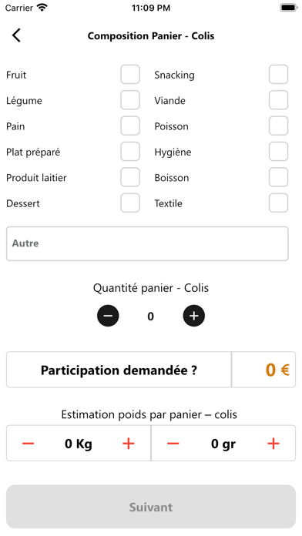Edit the orange 0 € amount
The image size is (302, 536).
click(x=263, y=370)
